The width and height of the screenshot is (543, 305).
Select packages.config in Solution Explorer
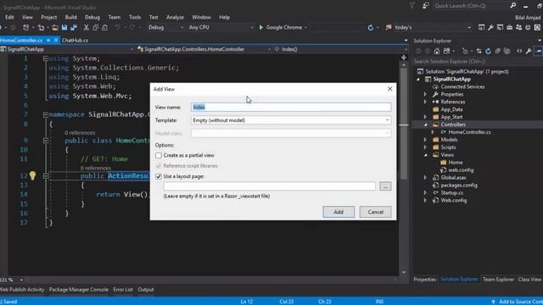(459, 186)
